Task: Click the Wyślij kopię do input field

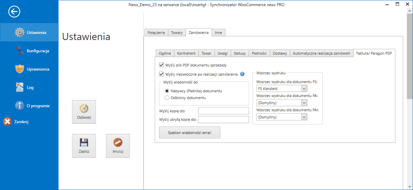Action: 224,111
